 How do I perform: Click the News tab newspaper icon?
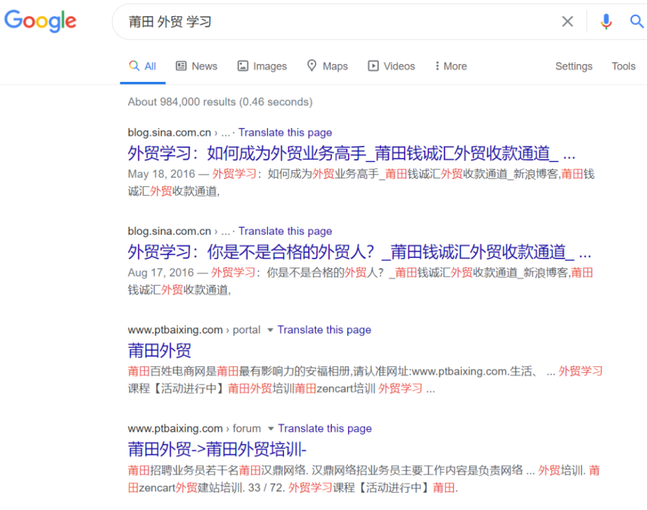181,66
